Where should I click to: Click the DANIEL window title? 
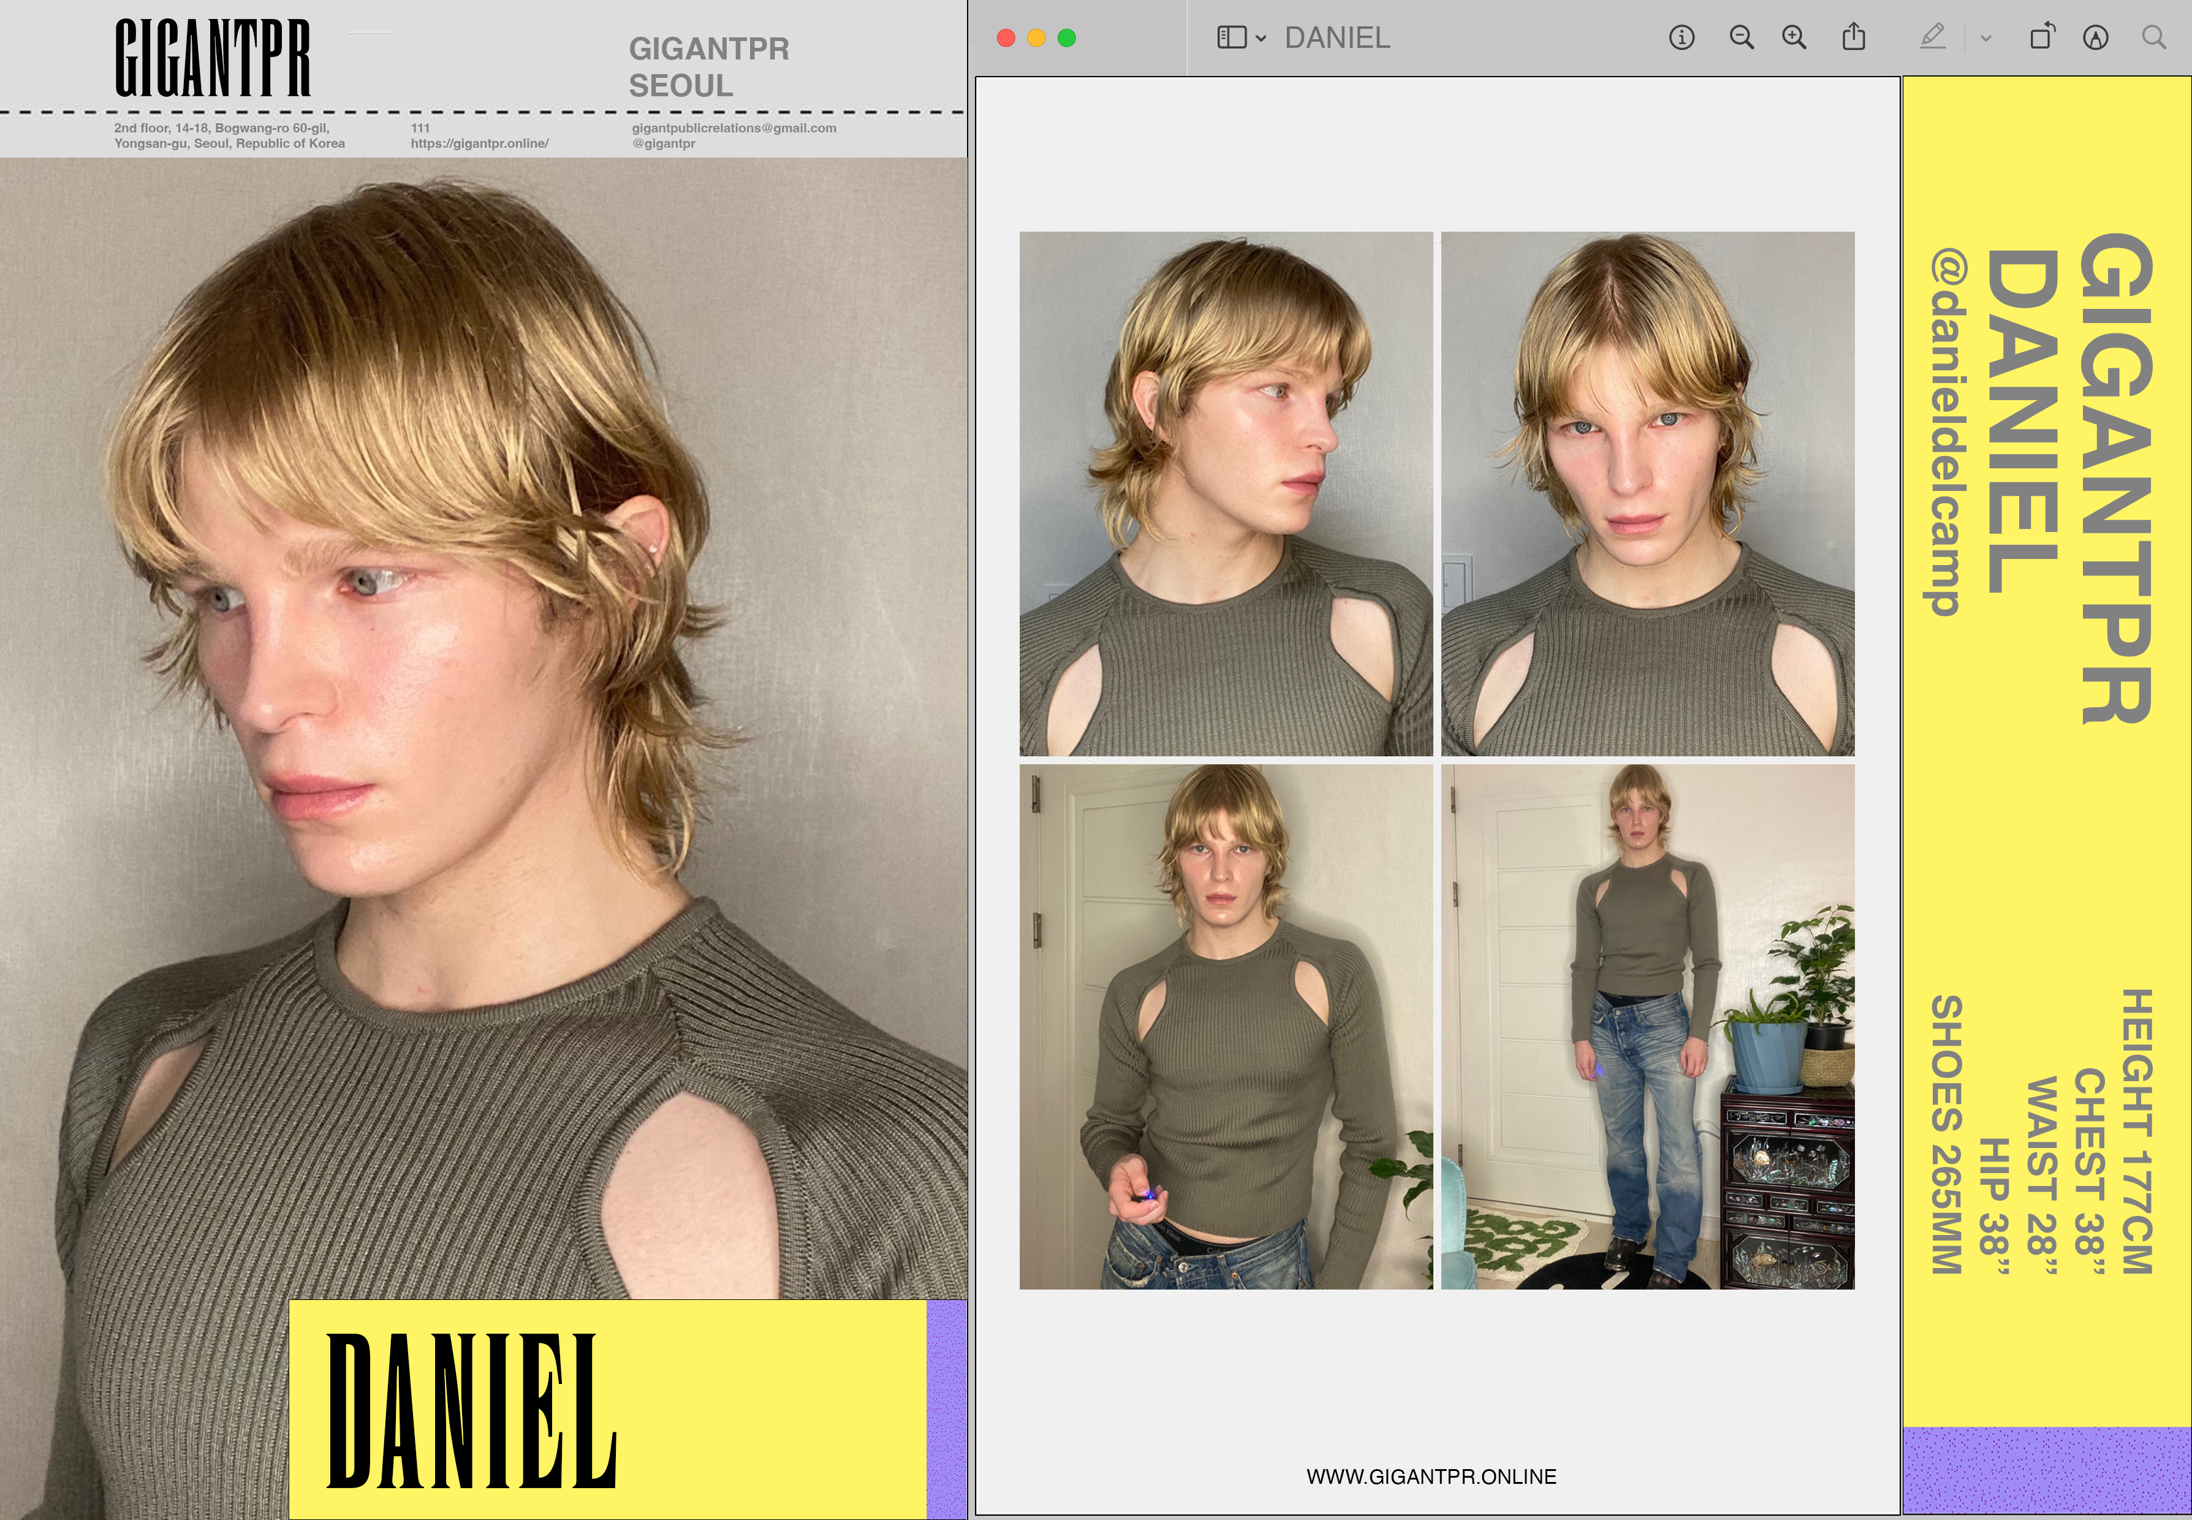click(1337, 37)
